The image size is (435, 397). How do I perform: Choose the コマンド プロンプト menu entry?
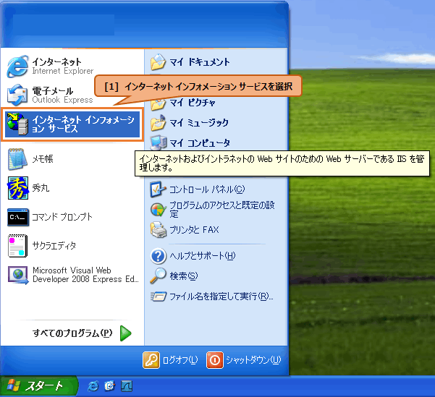tap(72, 217)
